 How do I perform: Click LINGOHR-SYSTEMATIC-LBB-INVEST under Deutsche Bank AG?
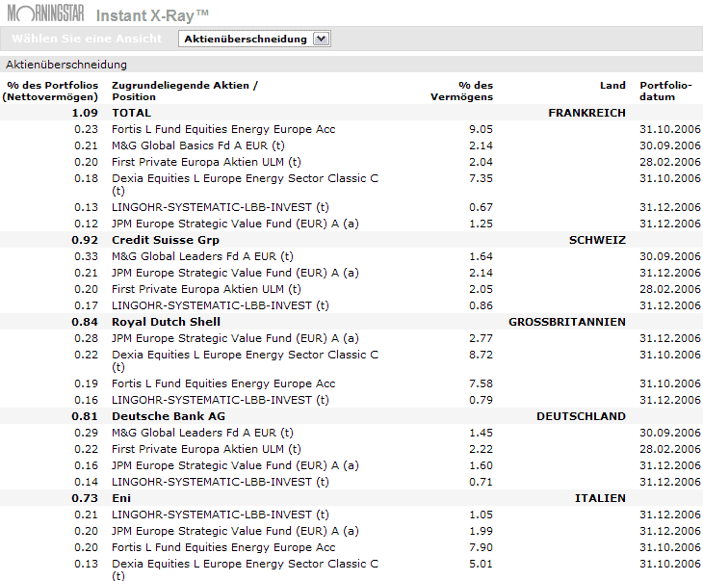point(221,482)
